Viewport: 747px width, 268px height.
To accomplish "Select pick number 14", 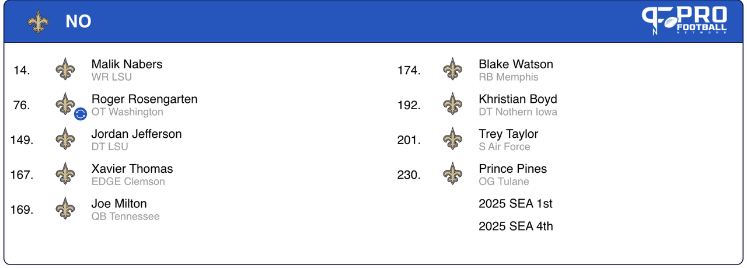I will (x=22, y=70).
